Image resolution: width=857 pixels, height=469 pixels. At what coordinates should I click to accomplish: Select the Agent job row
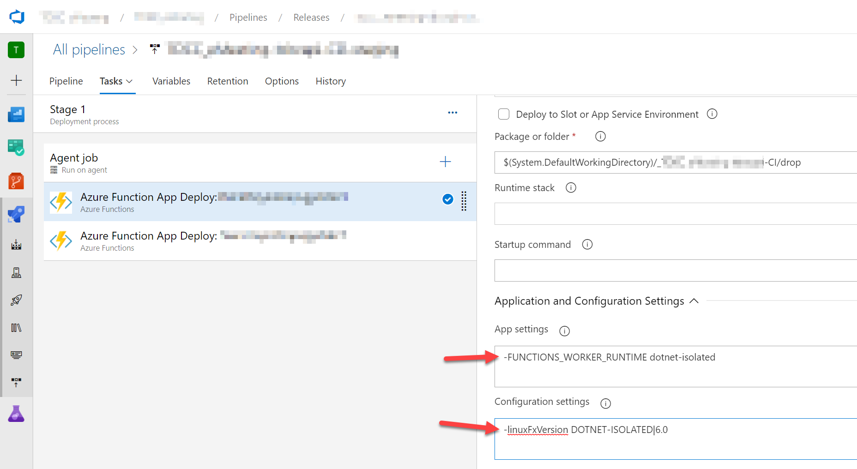[260, 163]
